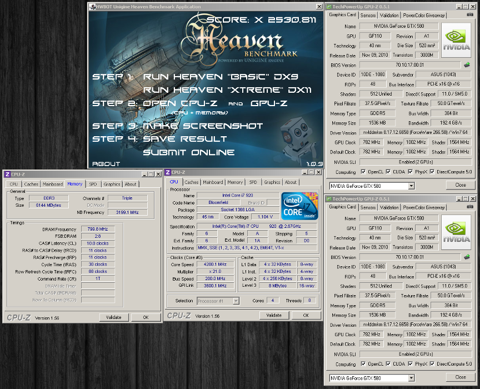This screenshot has width=480, height=389.
Task: Click Open CPU-Z link in Heaven app
Action: click(x=181, y=103)
